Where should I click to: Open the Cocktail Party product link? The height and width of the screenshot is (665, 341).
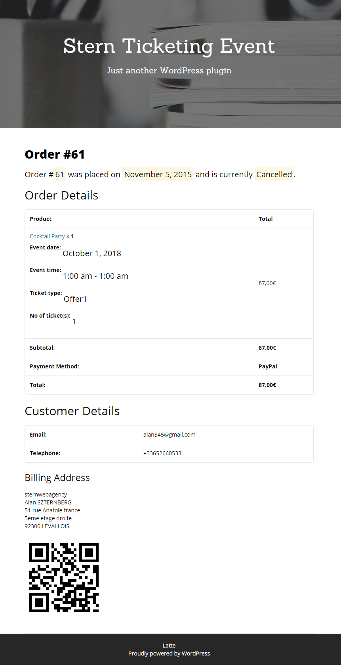pos(47,236)
